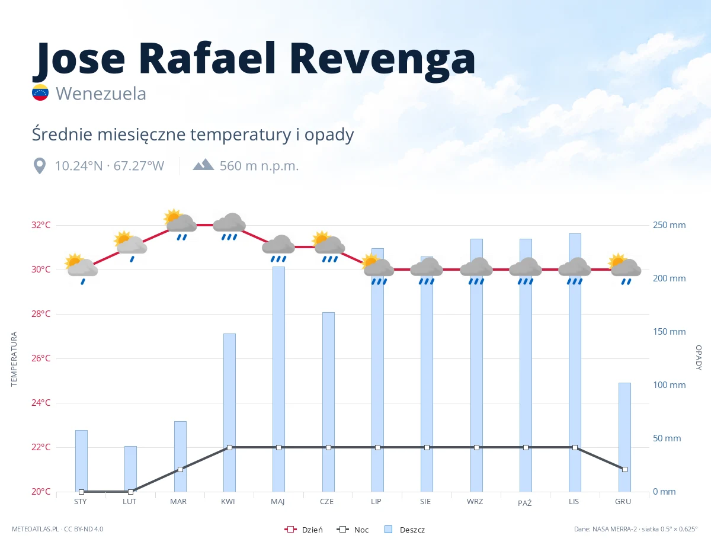Click the coordinates 10.24°N · 67.27°W
Viewport: 711px width, 545px height.
pyautogui.click(x=110, y=166)
